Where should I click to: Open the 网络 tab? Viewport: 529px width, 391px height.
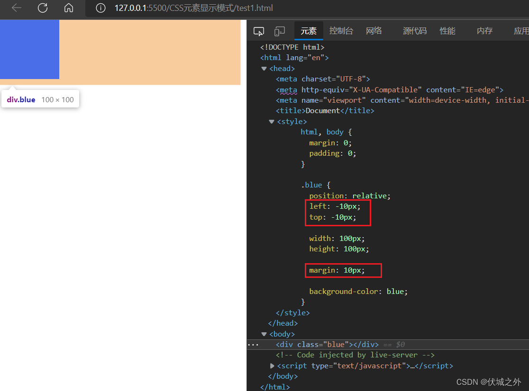[x=374, y=31]
